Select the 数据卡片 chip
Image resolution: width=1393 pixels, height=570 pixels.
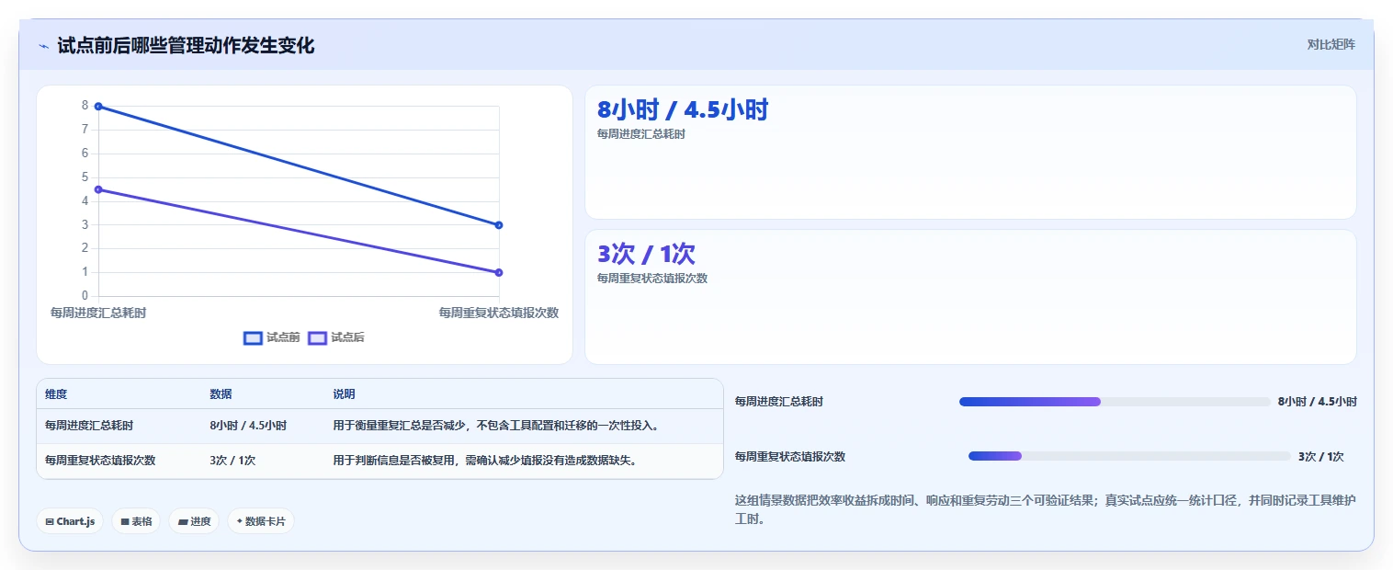[261, 521]
